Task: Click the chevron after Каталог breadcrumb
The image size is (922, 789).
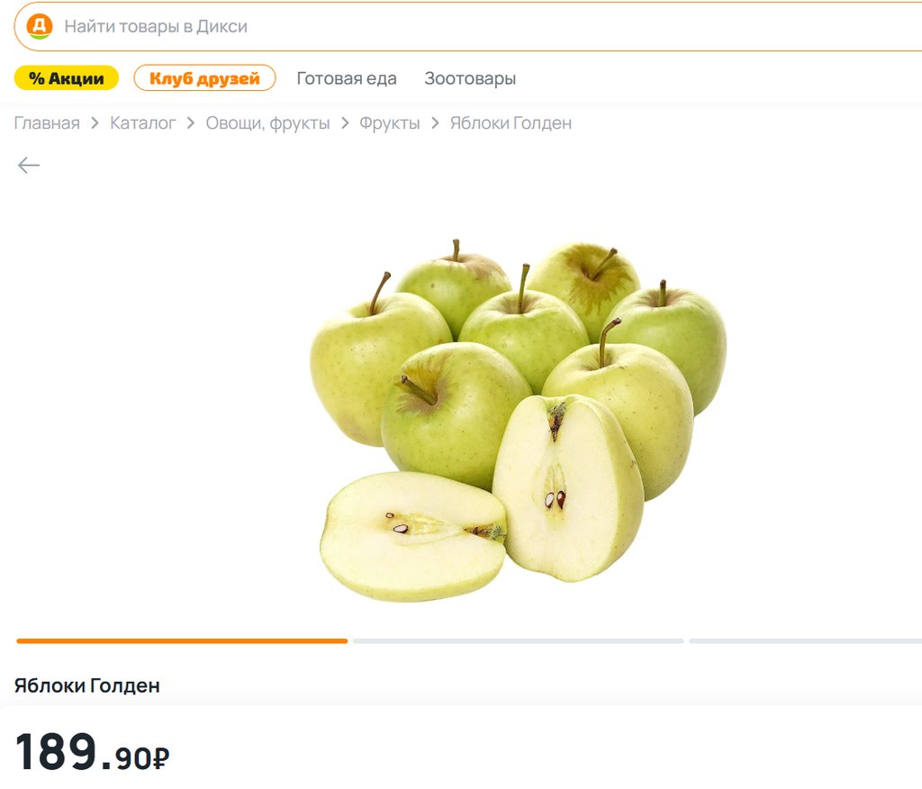Action: tap(191, 123)
